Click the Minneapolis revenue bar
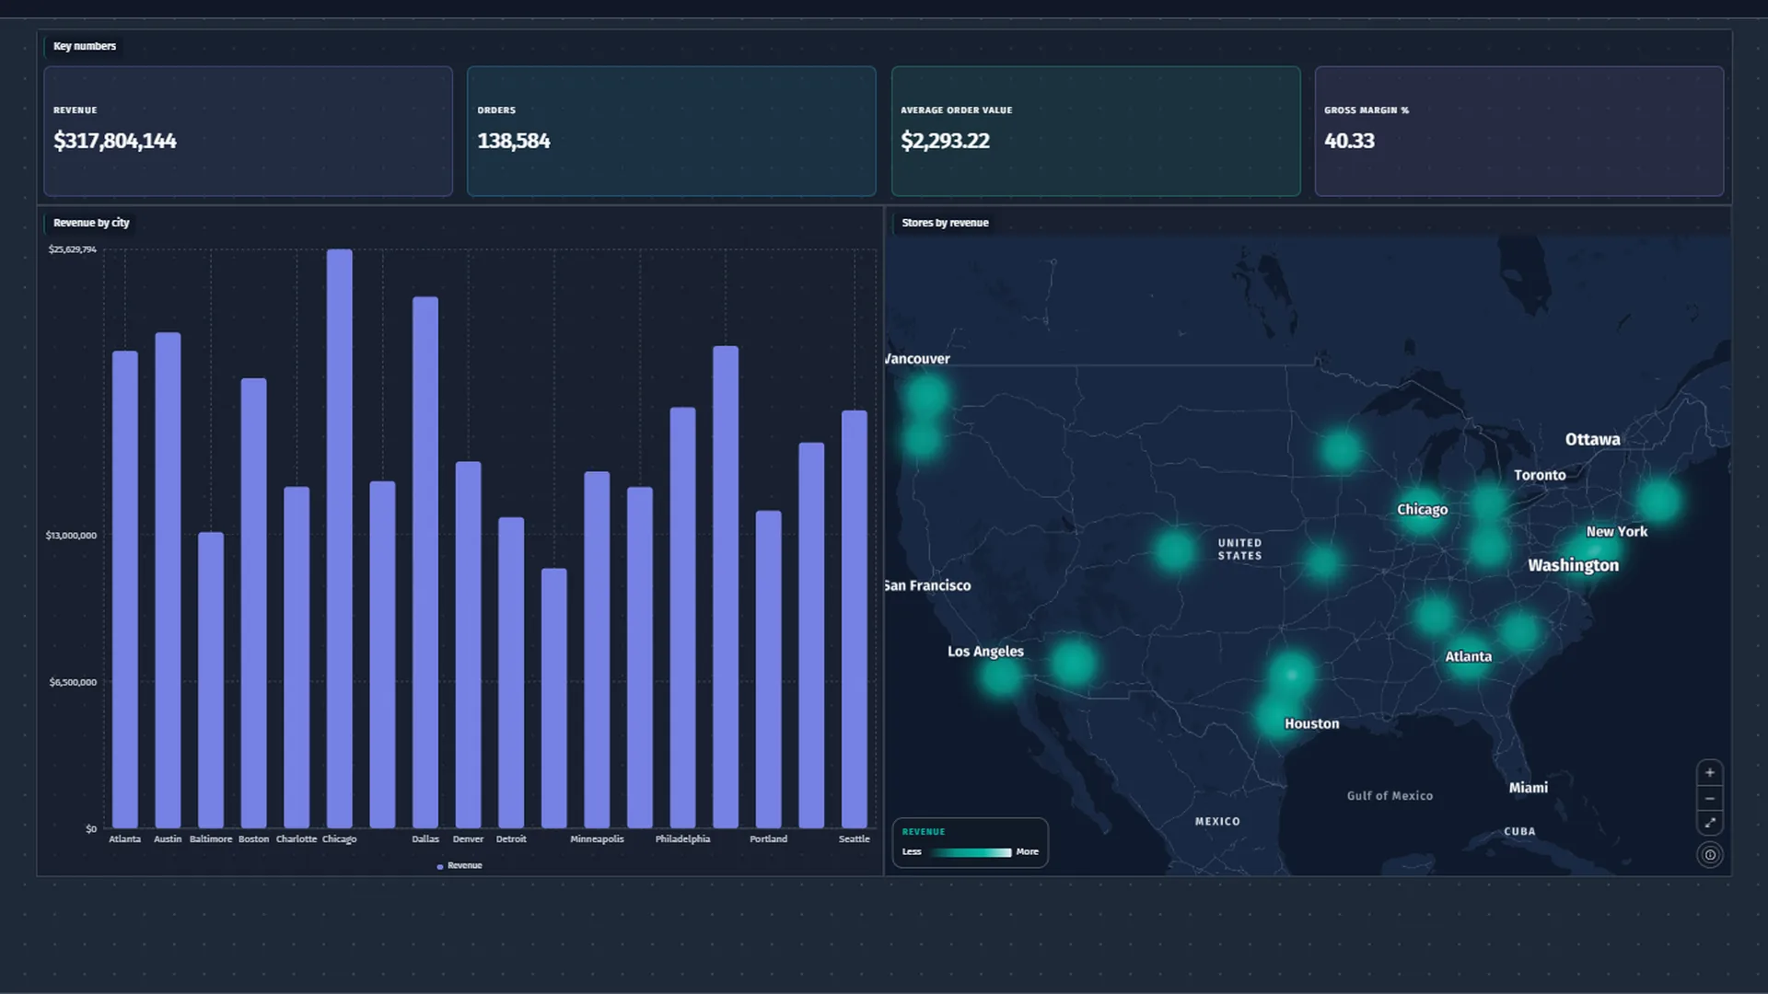The height and width of the screenshot is (994, 1768). coord(597,650)
